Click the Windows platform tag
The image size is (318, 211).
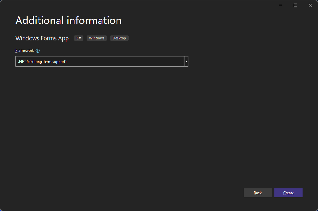[x=97, y=38]
